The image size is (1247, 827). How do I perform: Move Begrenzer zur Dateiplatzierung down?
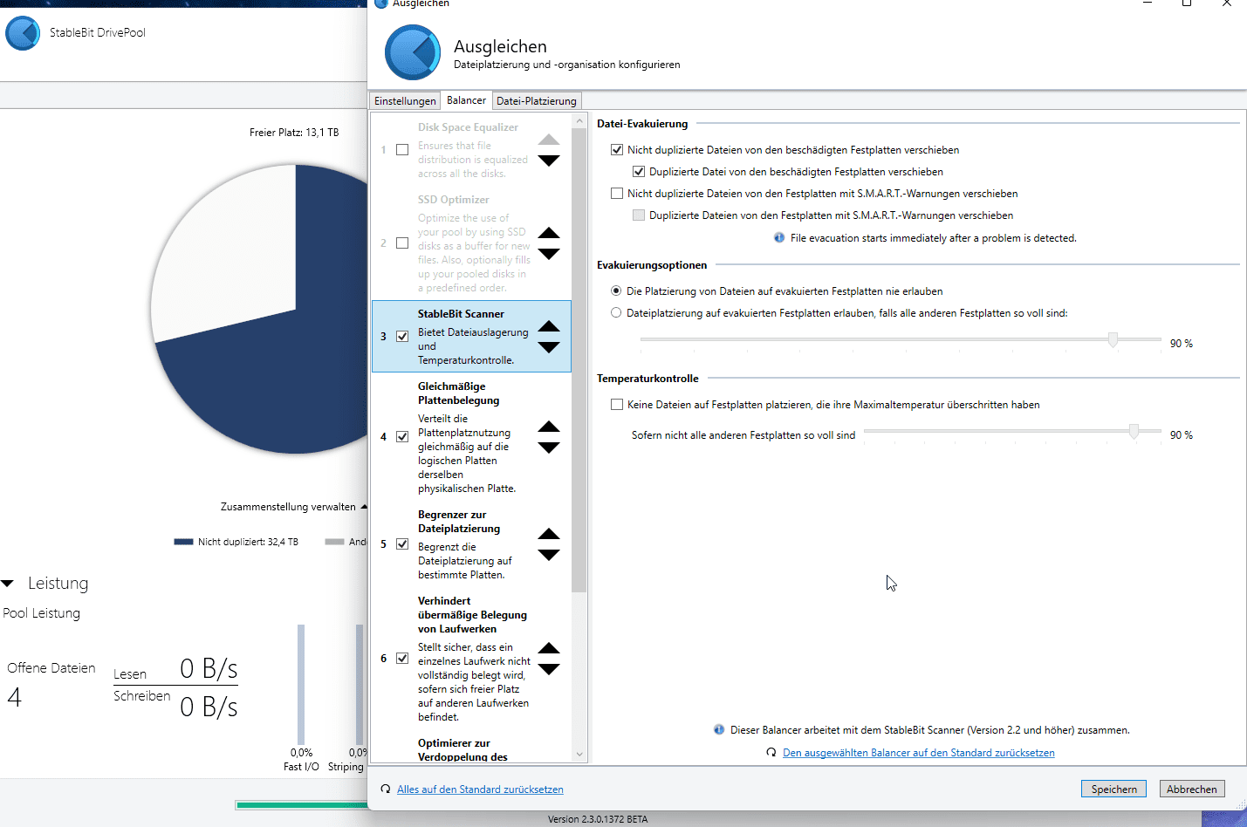coord(549,555)
